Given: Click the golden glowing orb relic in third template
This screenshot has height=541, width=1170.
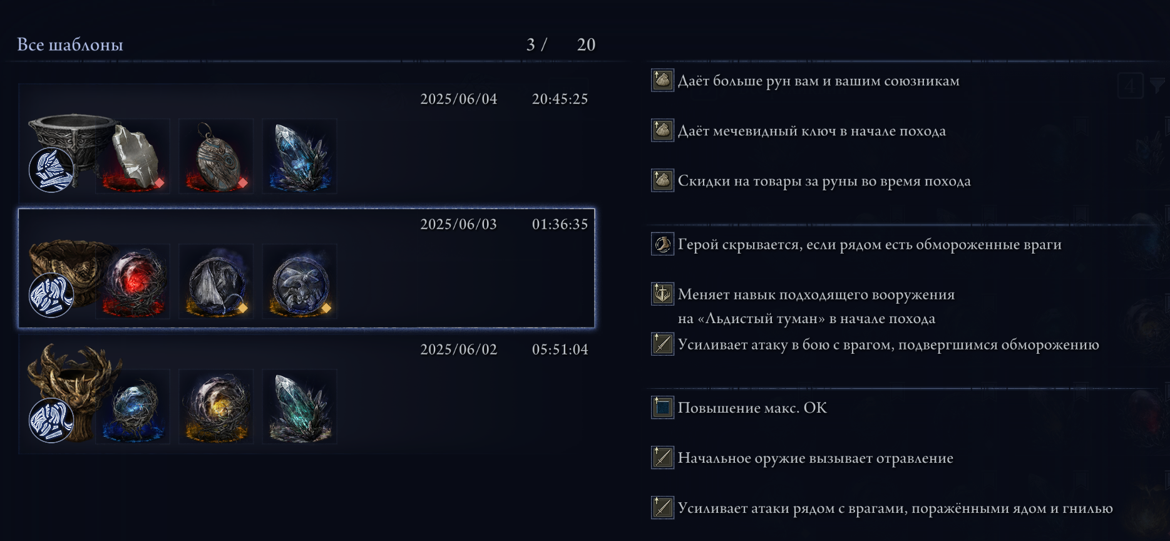Looking at the screenshot, I should [216, 406].
